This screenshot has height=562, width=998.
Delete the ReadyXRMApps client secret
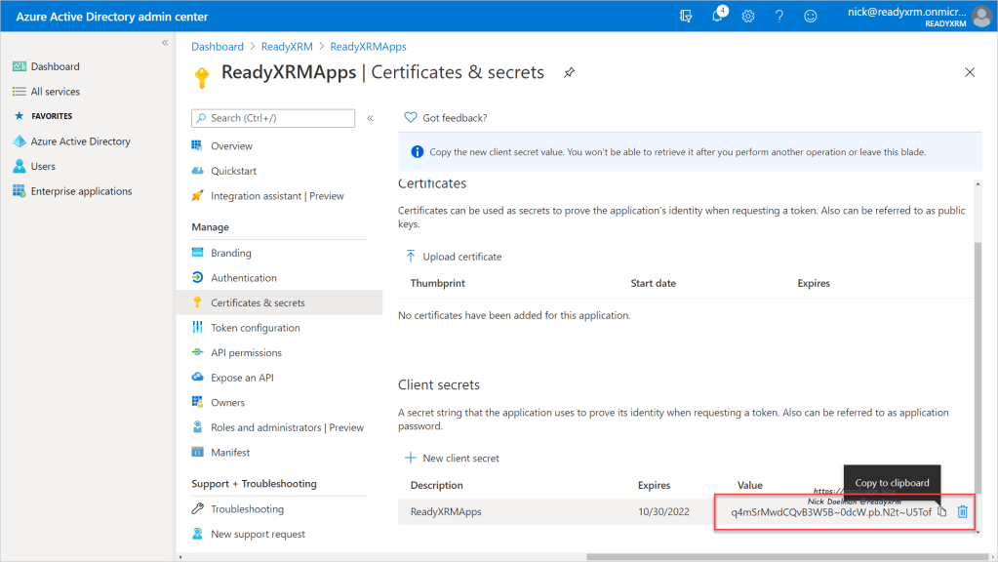pyautogui.click(x=962, y=512)
